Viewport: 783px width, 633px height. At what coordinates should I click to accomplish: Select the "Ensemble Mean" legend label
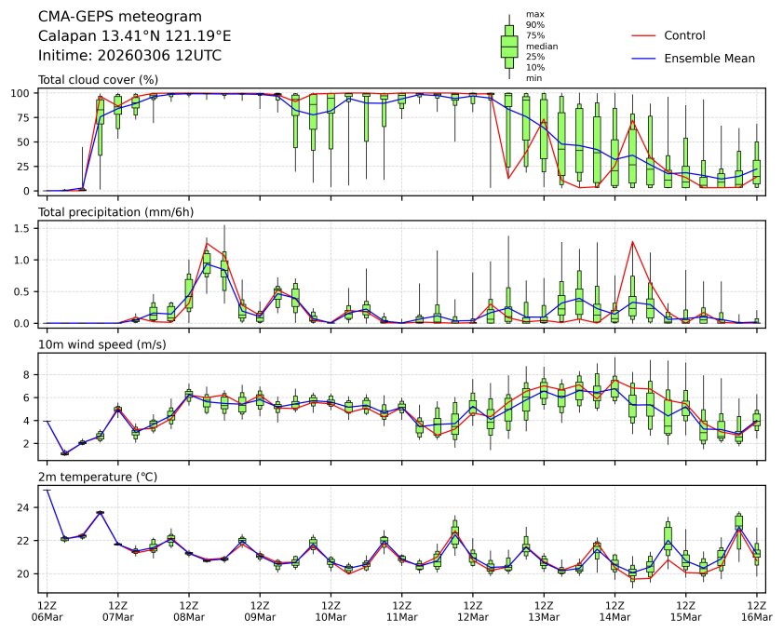coord(709,58)
